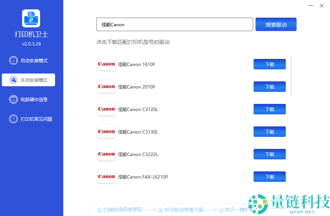Open 自动安装模式 in the sidebar
The height and width of the screenshot is (216, 330).
(x=28, y=60)
